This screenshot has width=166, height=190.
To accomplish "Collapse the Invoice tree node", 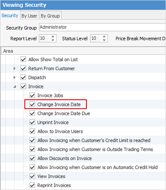I will click(x=15, y=86).
